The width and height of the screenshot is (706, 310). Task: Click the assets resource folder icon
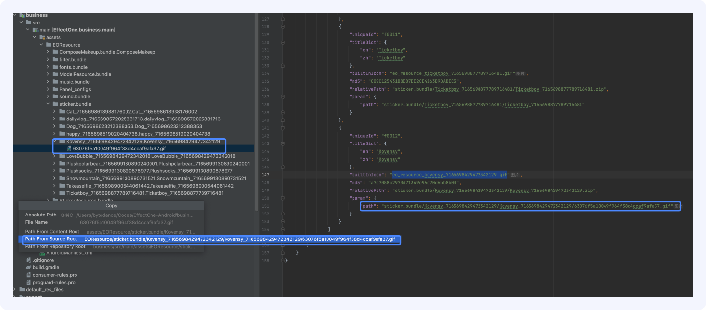click(42, 37)
